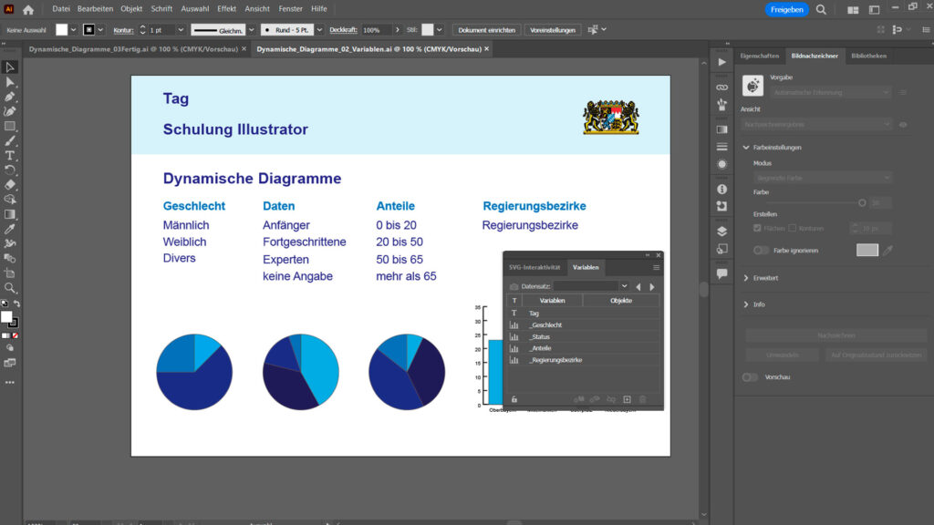Click the Freigeben button
The image size is (934, 525).
point(787,9)
